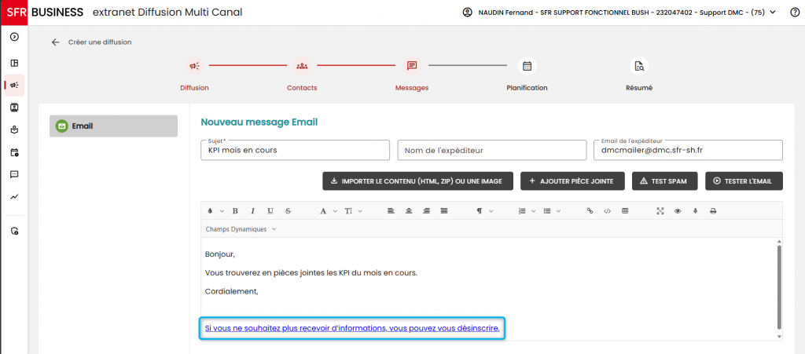Open the shield security icon in the sidebar
The image size is (805, 354).
click(14, 231)
